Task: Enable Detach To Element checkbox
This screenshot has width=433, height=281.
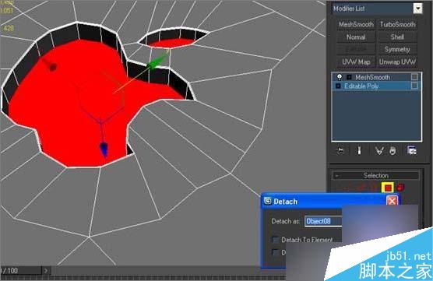Action: point(276,240)
